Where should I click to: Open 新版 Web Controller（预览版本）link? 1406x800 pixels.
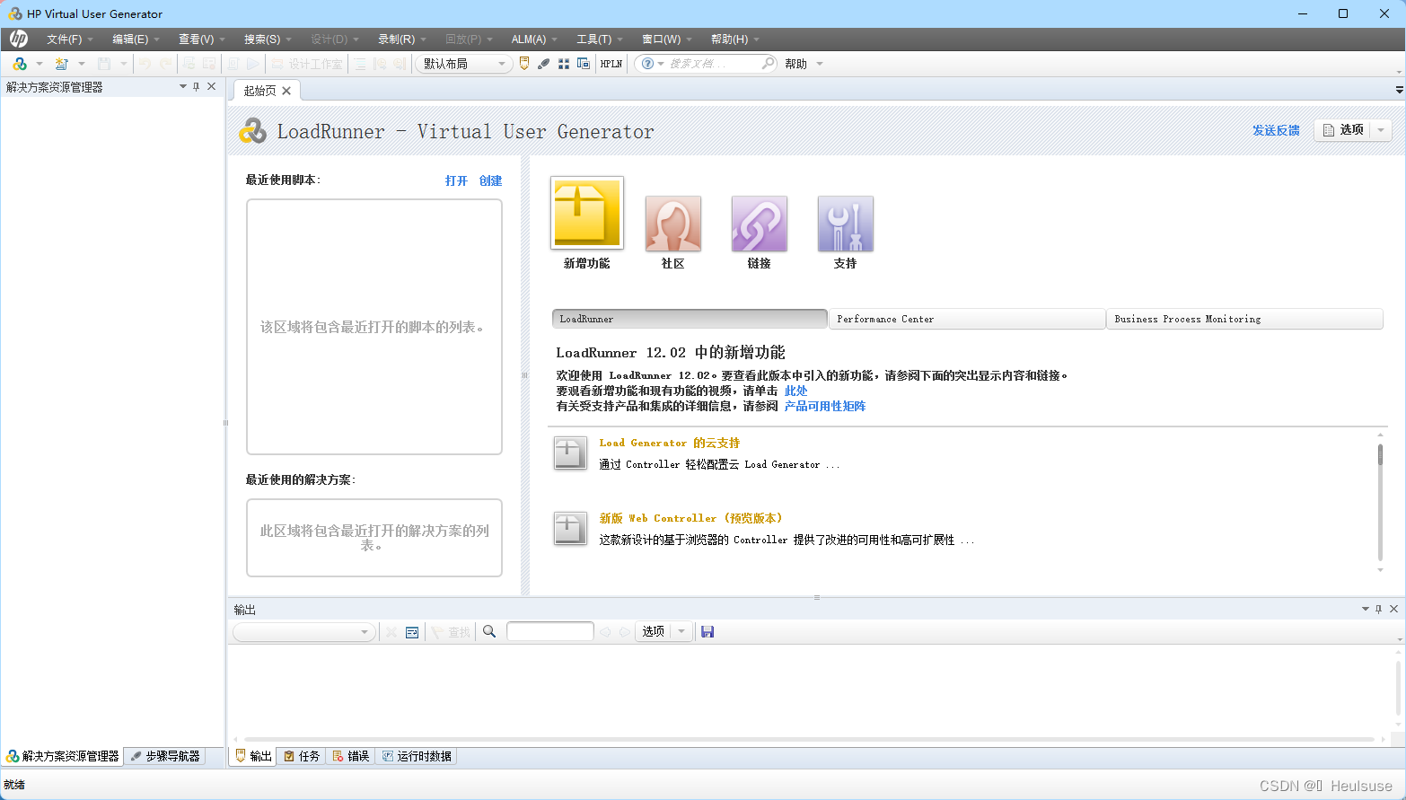[x=690, y=518]
